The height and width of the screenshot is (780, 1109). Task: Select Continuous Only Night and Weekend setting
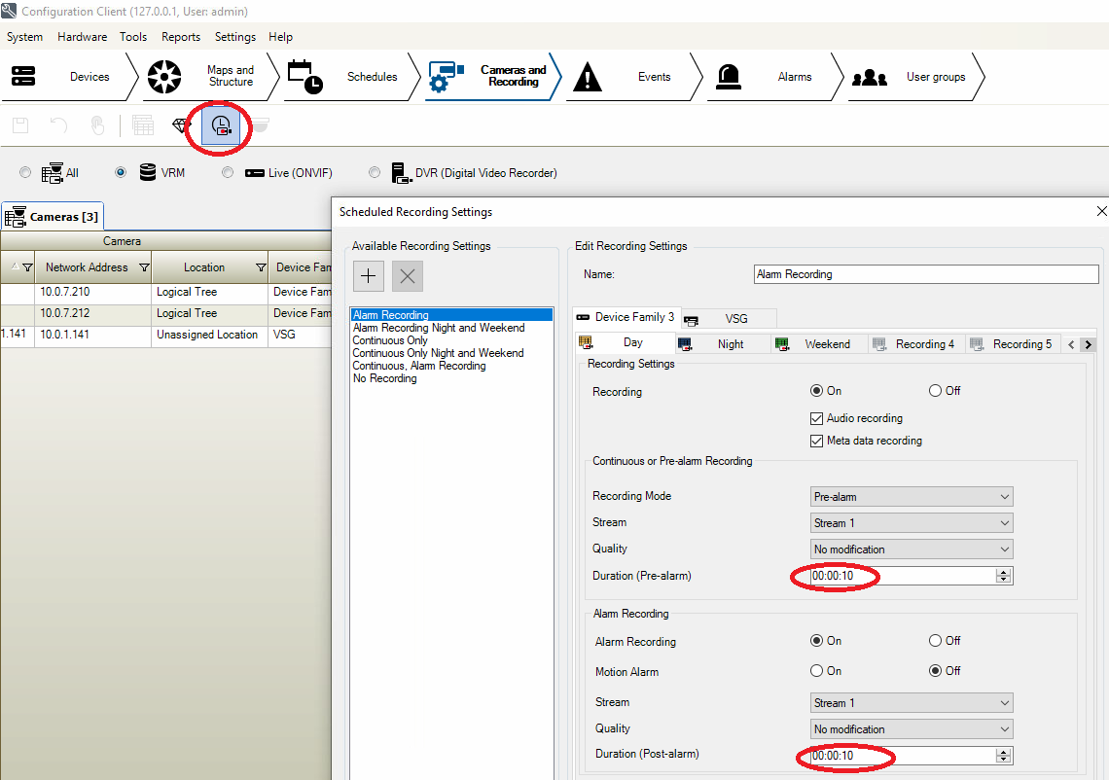pyautogui.click(x=438, y=353)
